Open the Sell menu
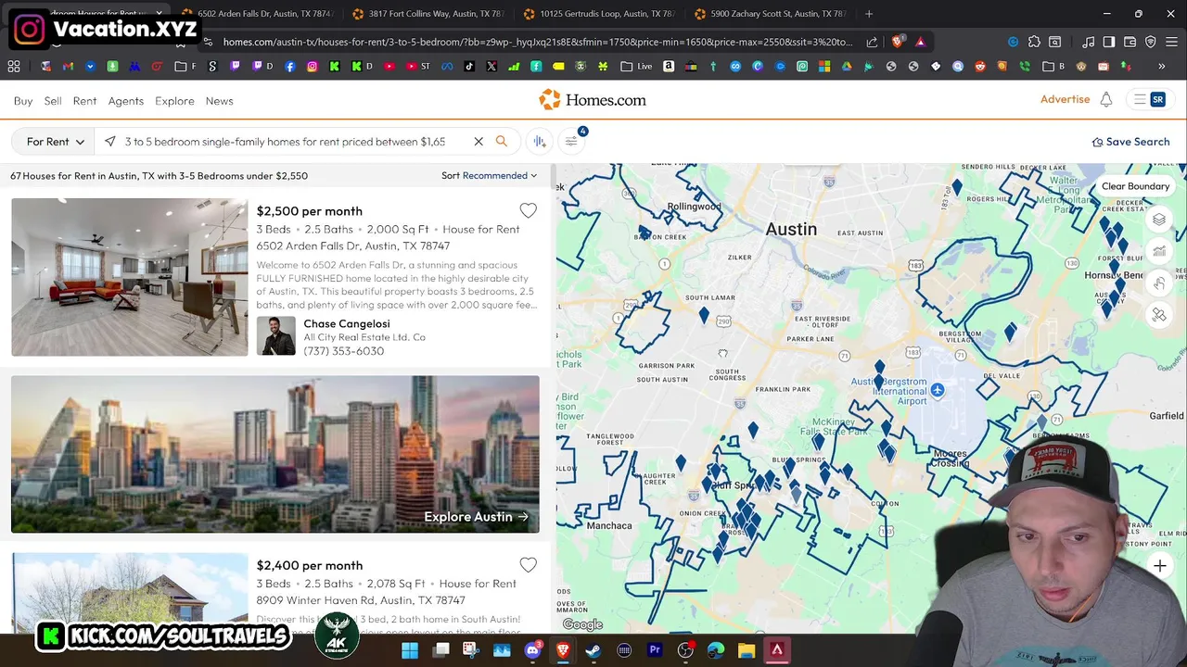This screenshot has height=667, width=1187. [53, 101]
